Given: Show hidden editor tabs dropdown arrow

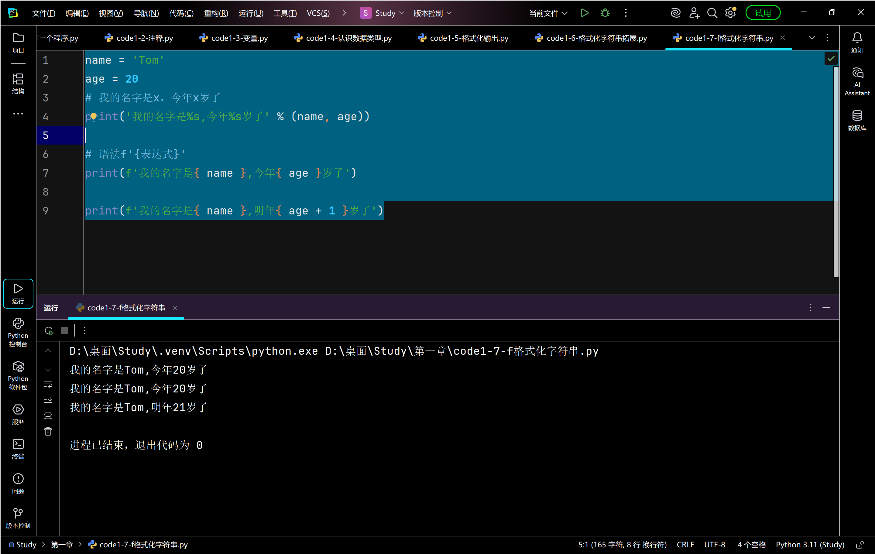Looking at the screenshot, I should coord(812,38).
